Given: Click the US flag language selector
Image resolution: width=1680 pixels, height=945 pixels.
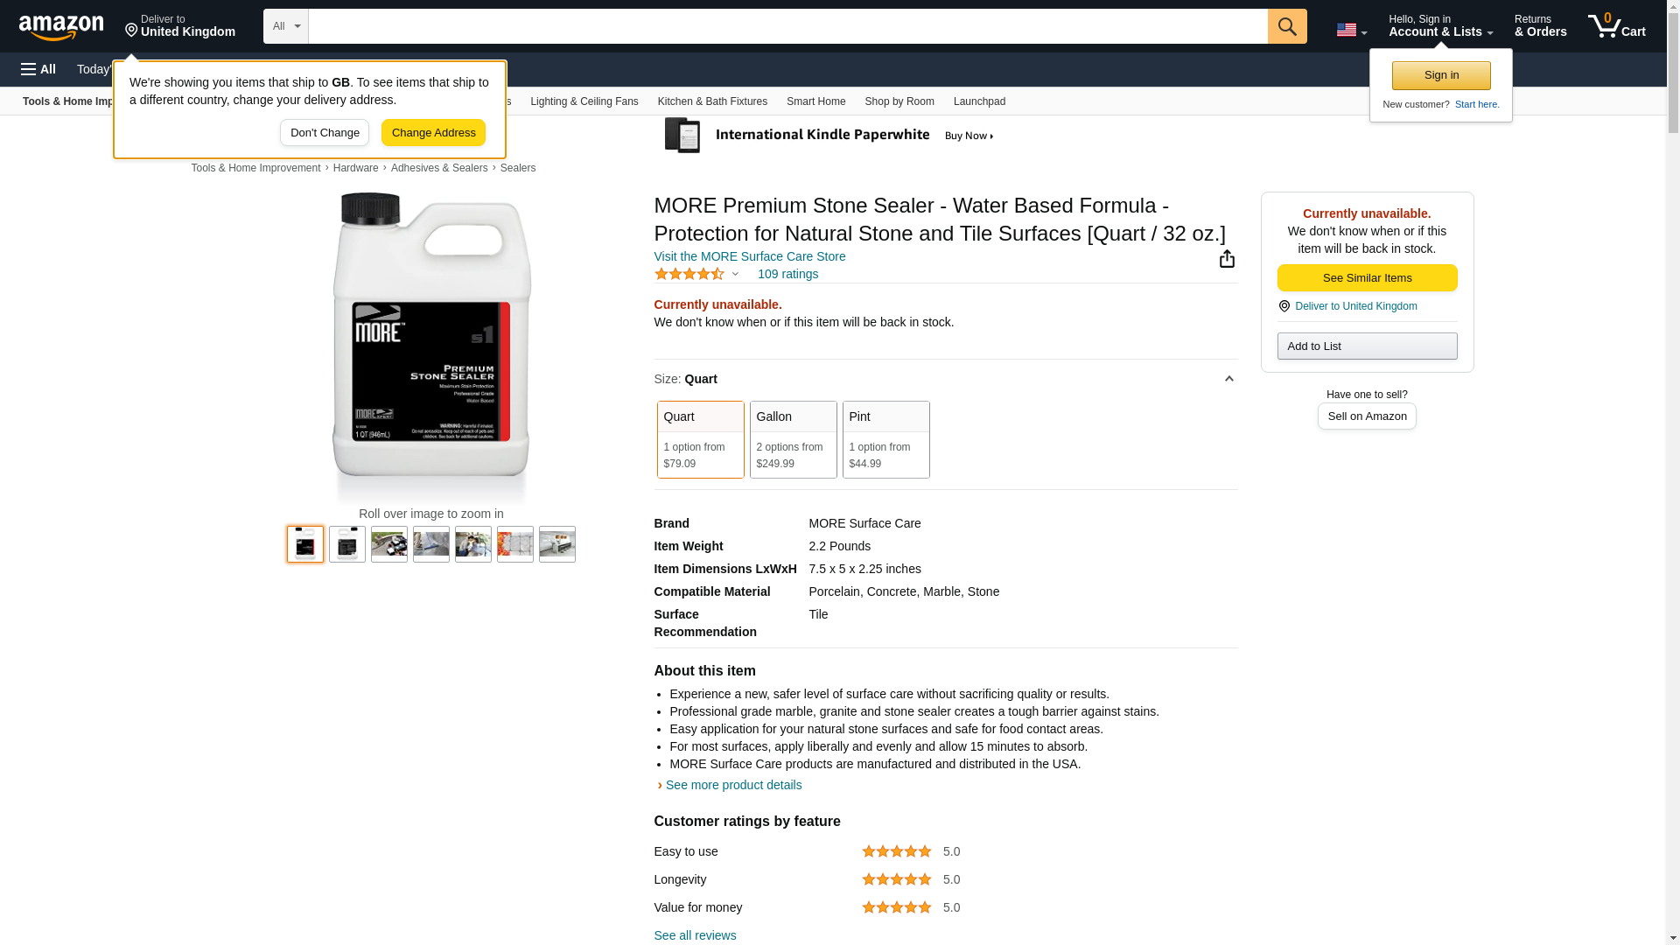Looking at the screenshot, I should tap(1350, 30).
